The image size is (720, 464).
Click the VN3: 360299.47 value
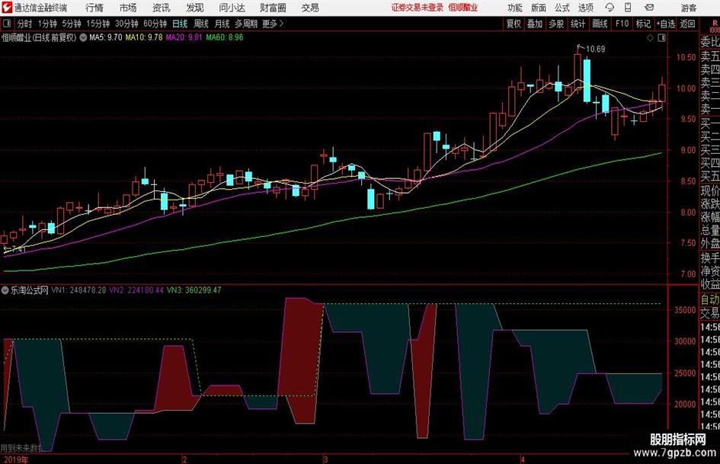194,290
